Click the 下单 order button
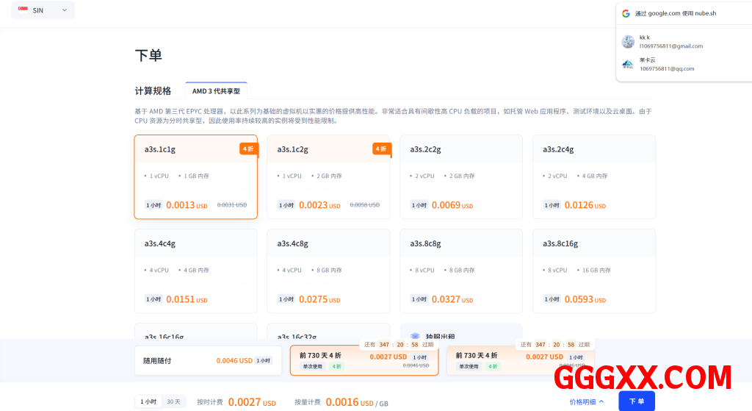Image resolution: width=752 pixels, height=411 pixels. [636, 401]
